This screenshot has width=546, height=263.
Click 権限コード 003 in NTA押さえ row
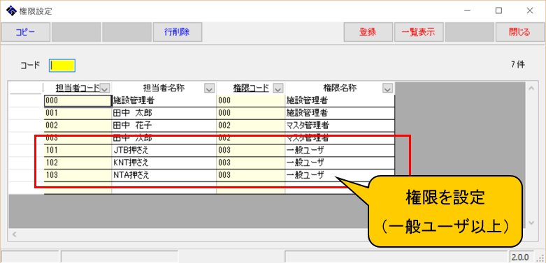pos(251,175)
